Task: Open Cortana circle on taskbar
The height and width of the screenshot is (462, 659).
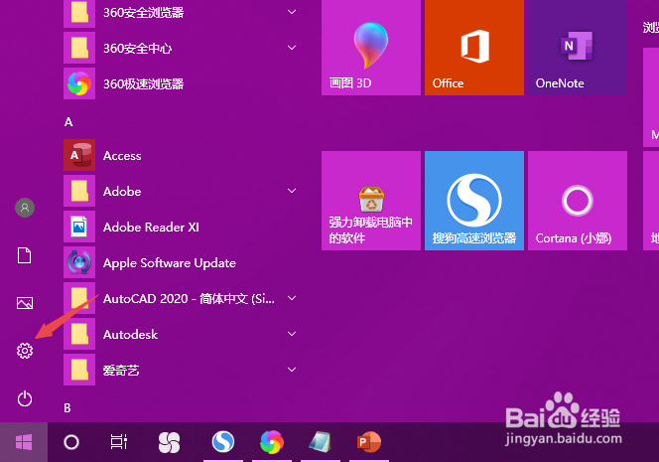Action: pyautogui.click(x=71, y=442)
